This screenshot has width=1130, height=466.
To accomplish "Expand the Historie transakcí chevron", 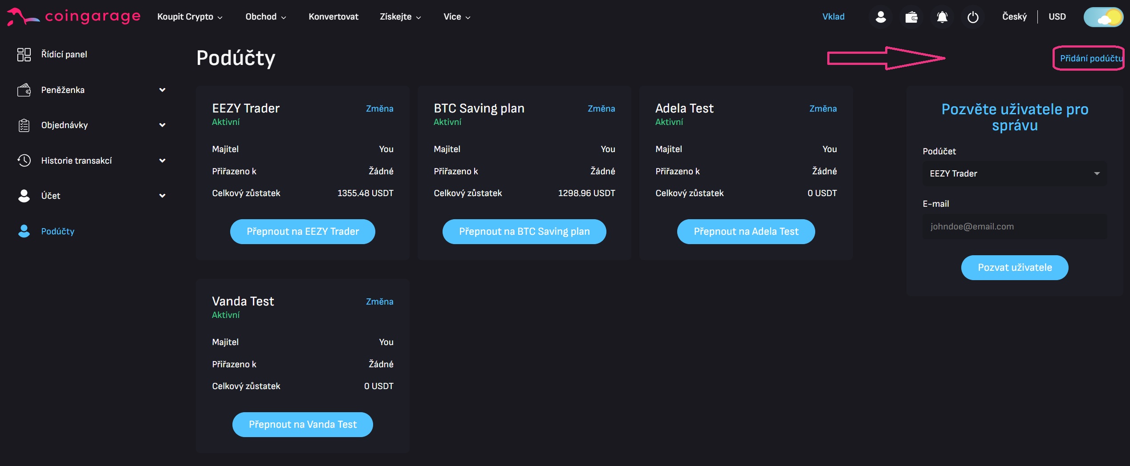I will 163,161.
